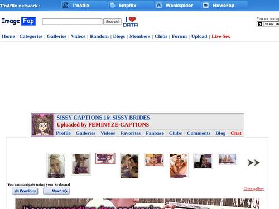279x209 pixels.
Task: Click the uploader's cartoon avatar image
Action: 42,125
